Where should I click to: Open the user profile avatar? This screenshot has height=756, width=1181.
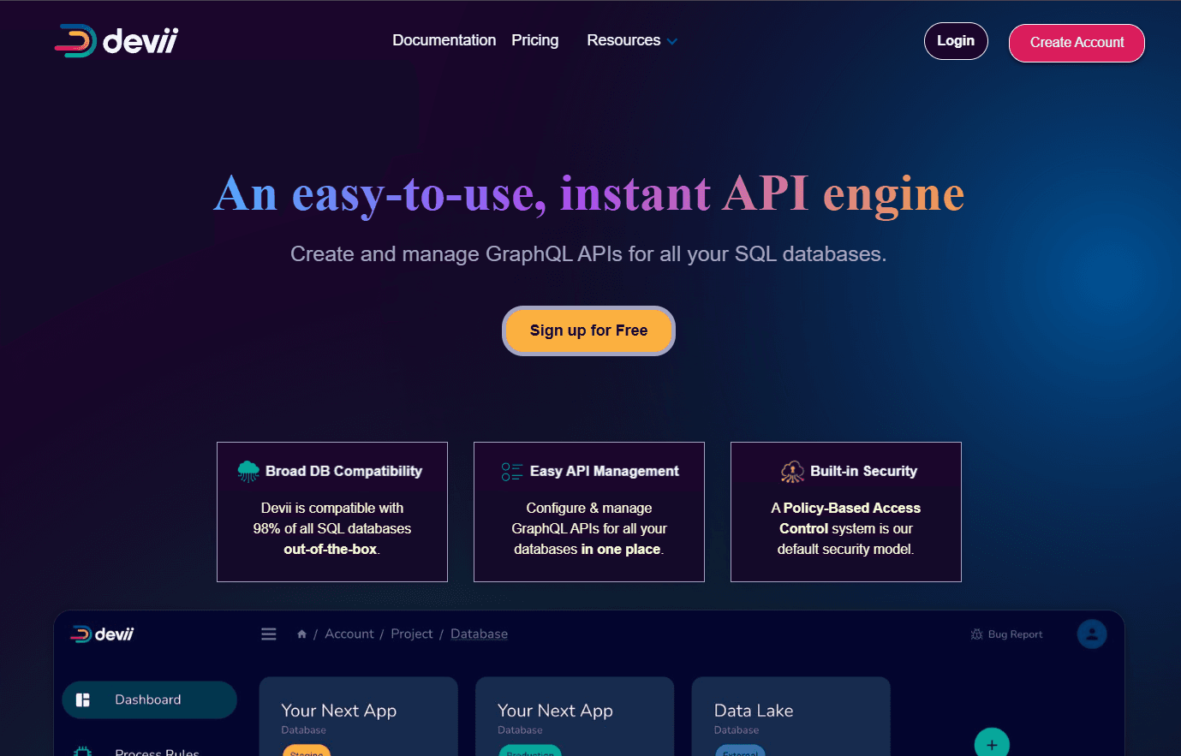pyautogui.click(x=1092, y=634)
